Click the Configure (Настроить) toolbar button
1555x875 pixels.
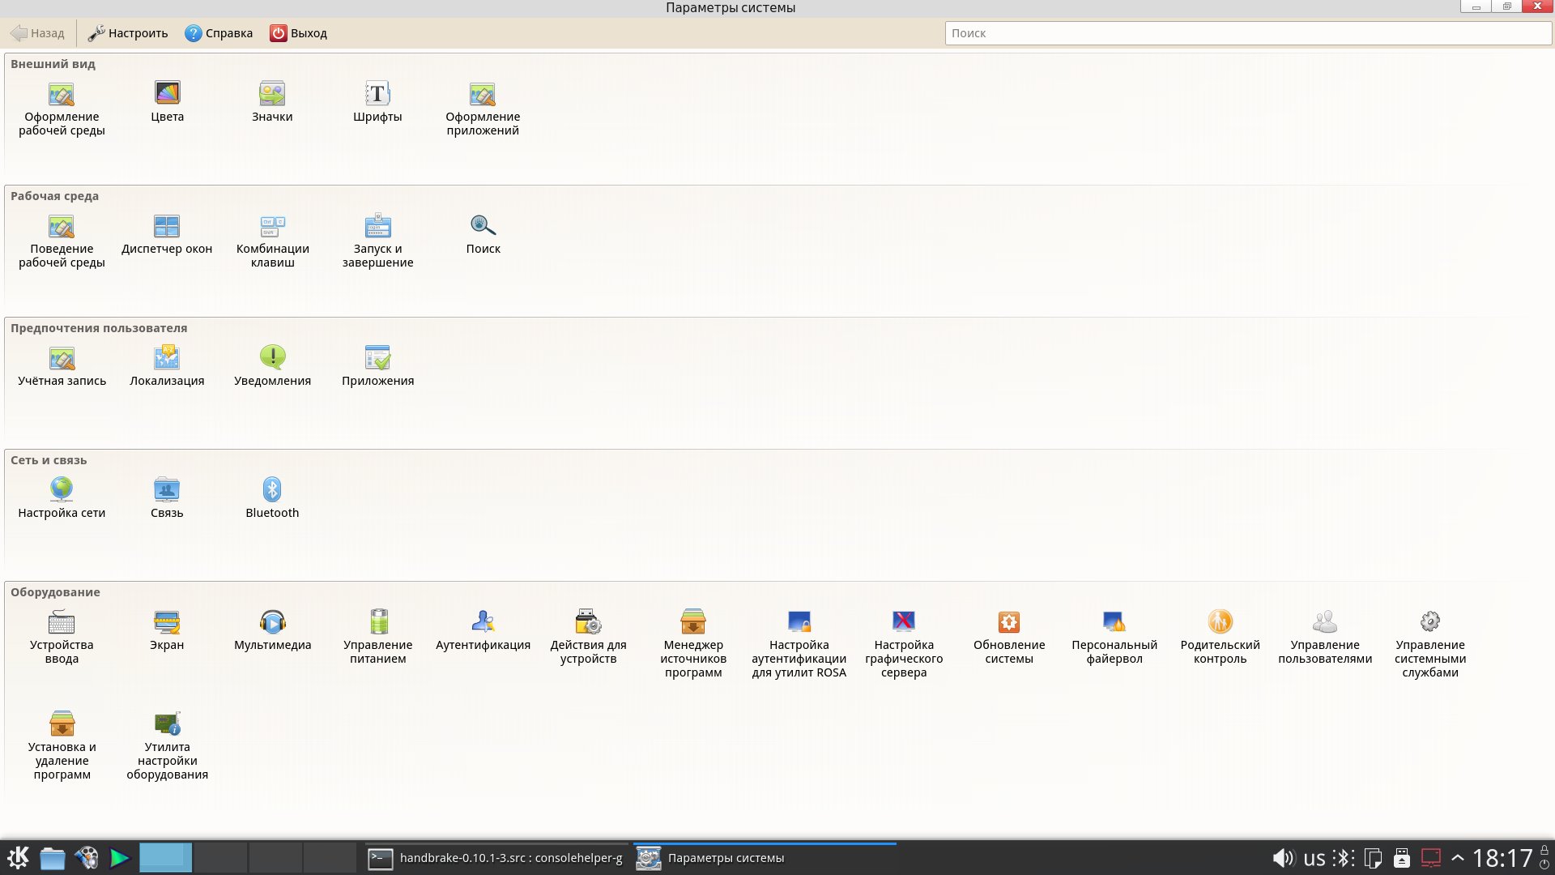point(128,33)
